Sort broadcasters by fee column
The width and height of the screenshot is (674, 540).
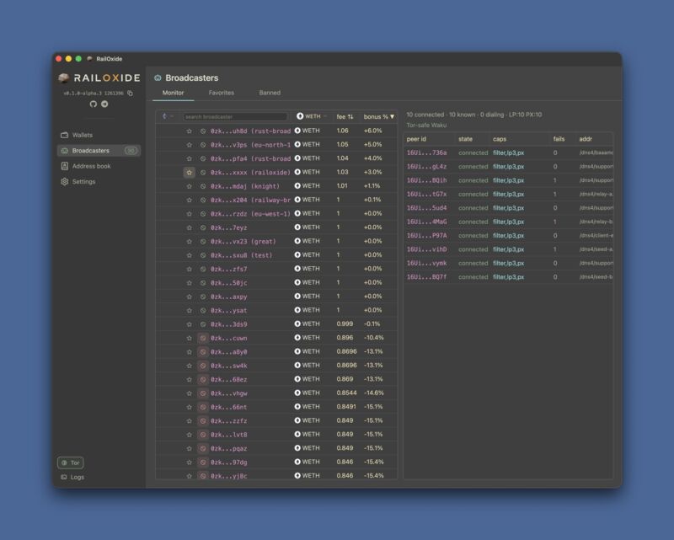point(345,116)
